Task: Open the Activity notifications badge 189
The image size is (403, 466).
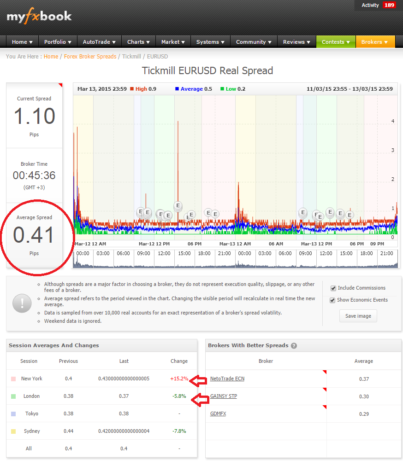Action: point(389,5)
